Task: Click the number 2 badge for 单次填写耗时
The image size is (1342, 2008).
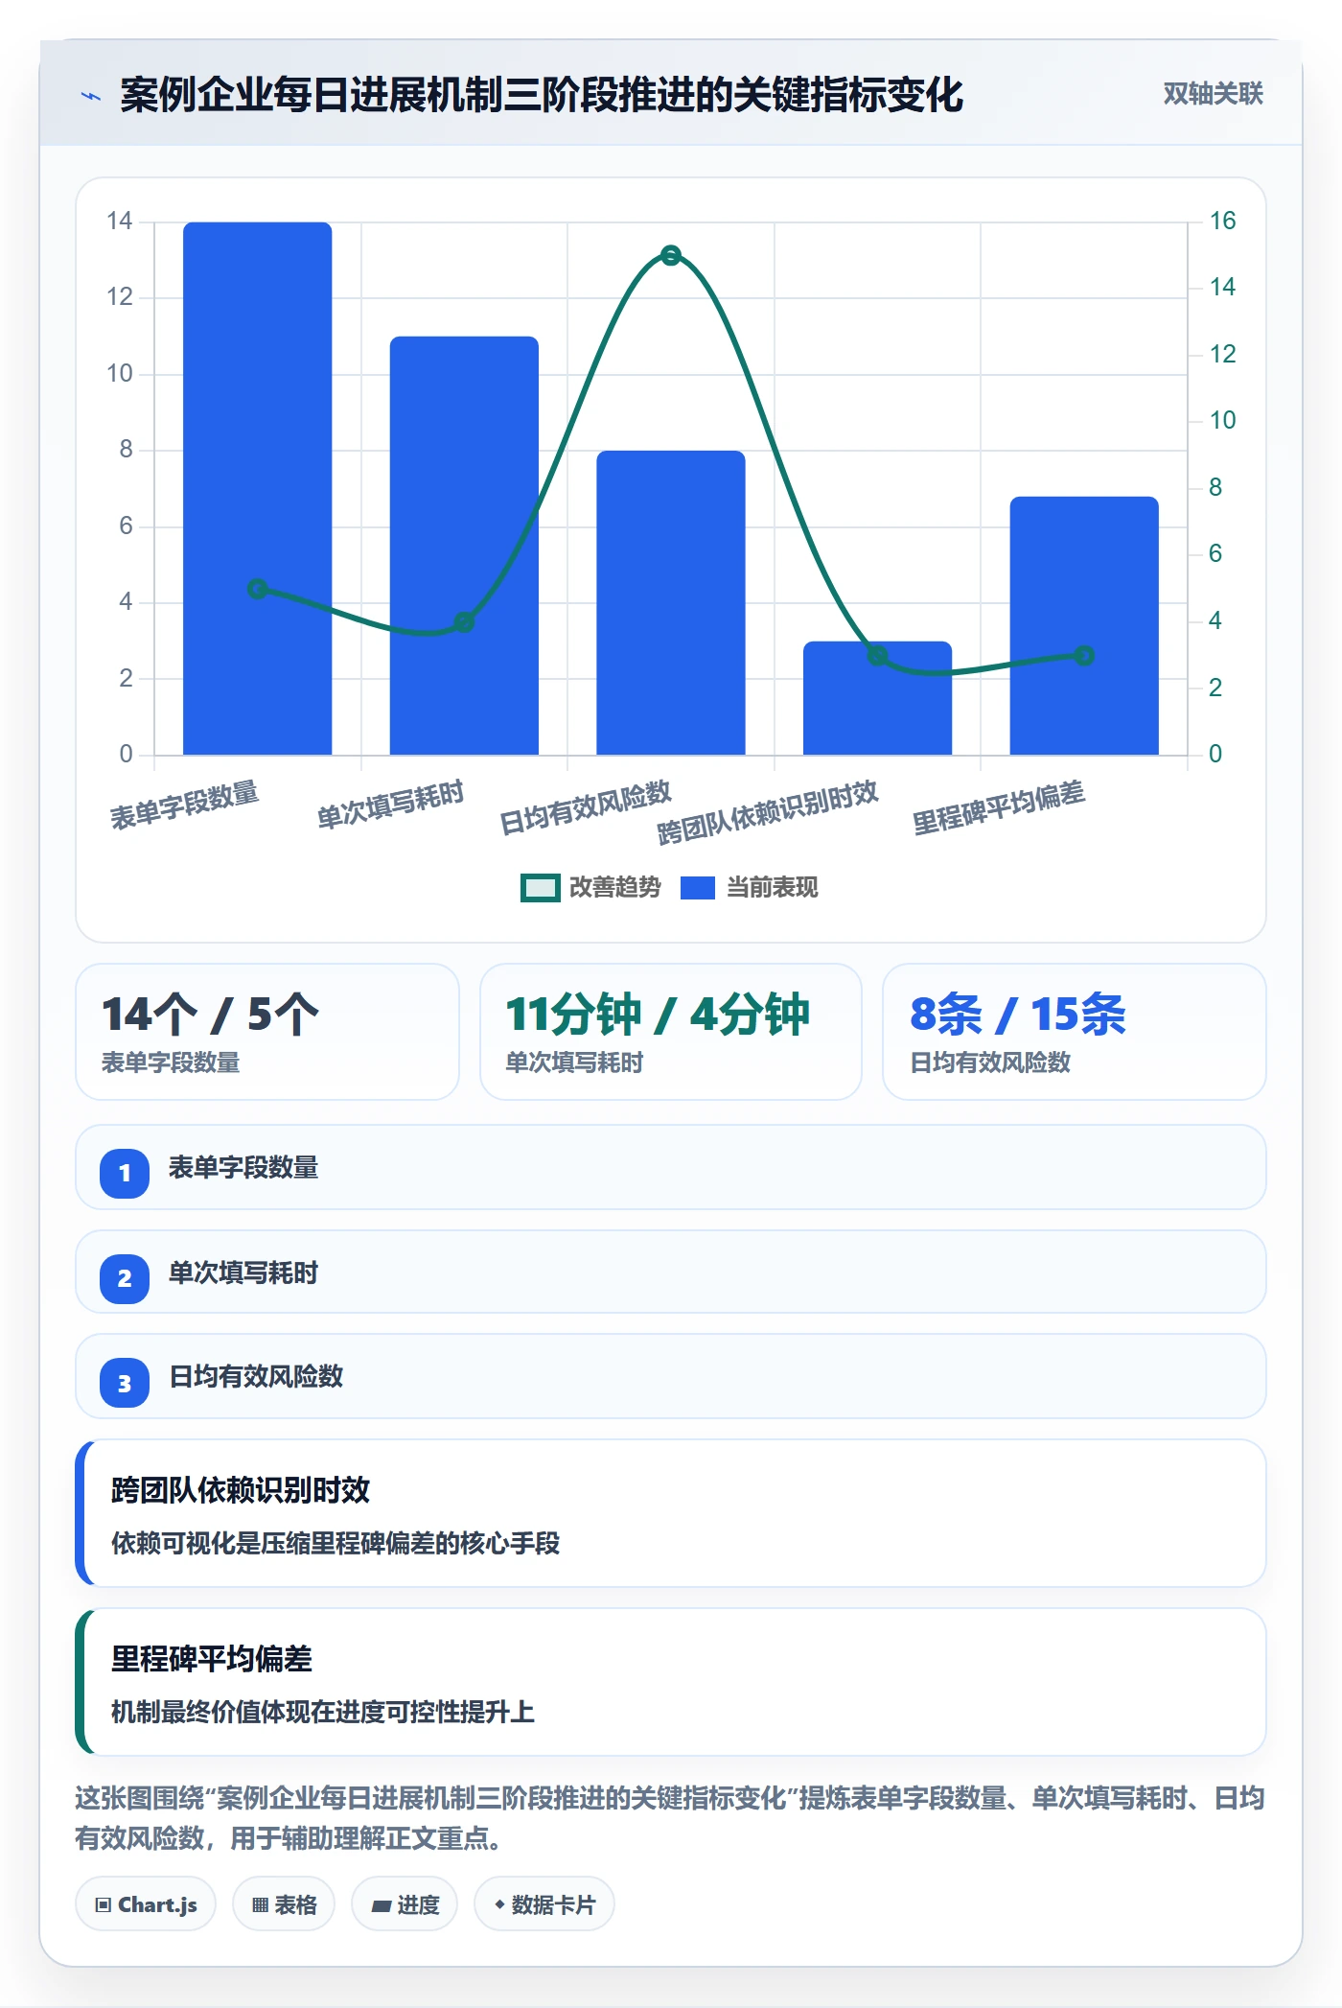Action: (125, 1278)
